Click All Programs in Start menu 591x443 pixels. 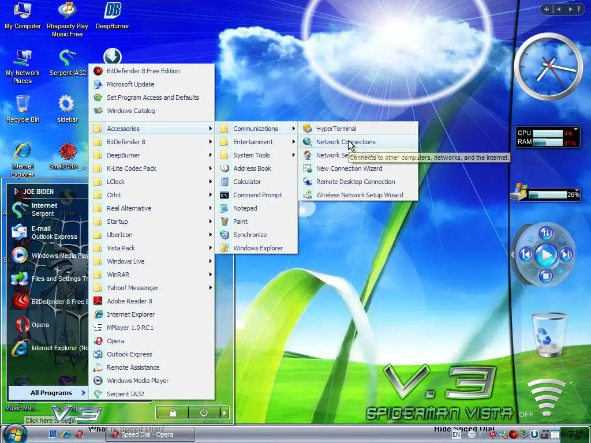(x=48, y=393)
